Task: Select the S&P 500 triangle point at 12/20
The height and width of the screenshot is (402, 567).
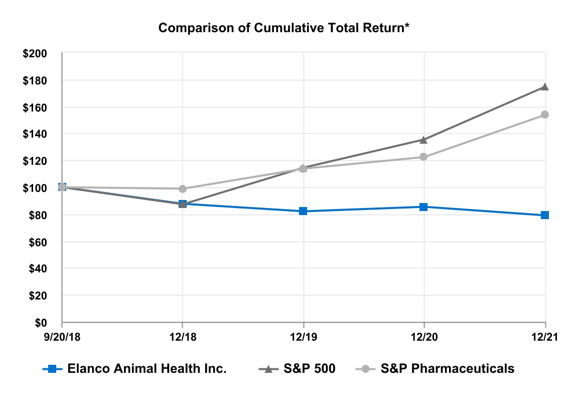Action: point(423,139)
